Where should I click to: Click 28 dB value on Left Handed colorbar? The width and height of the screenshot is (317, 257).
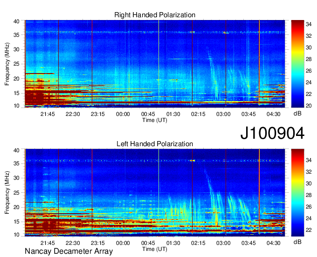pyautogui.click(x=309, y=195)
